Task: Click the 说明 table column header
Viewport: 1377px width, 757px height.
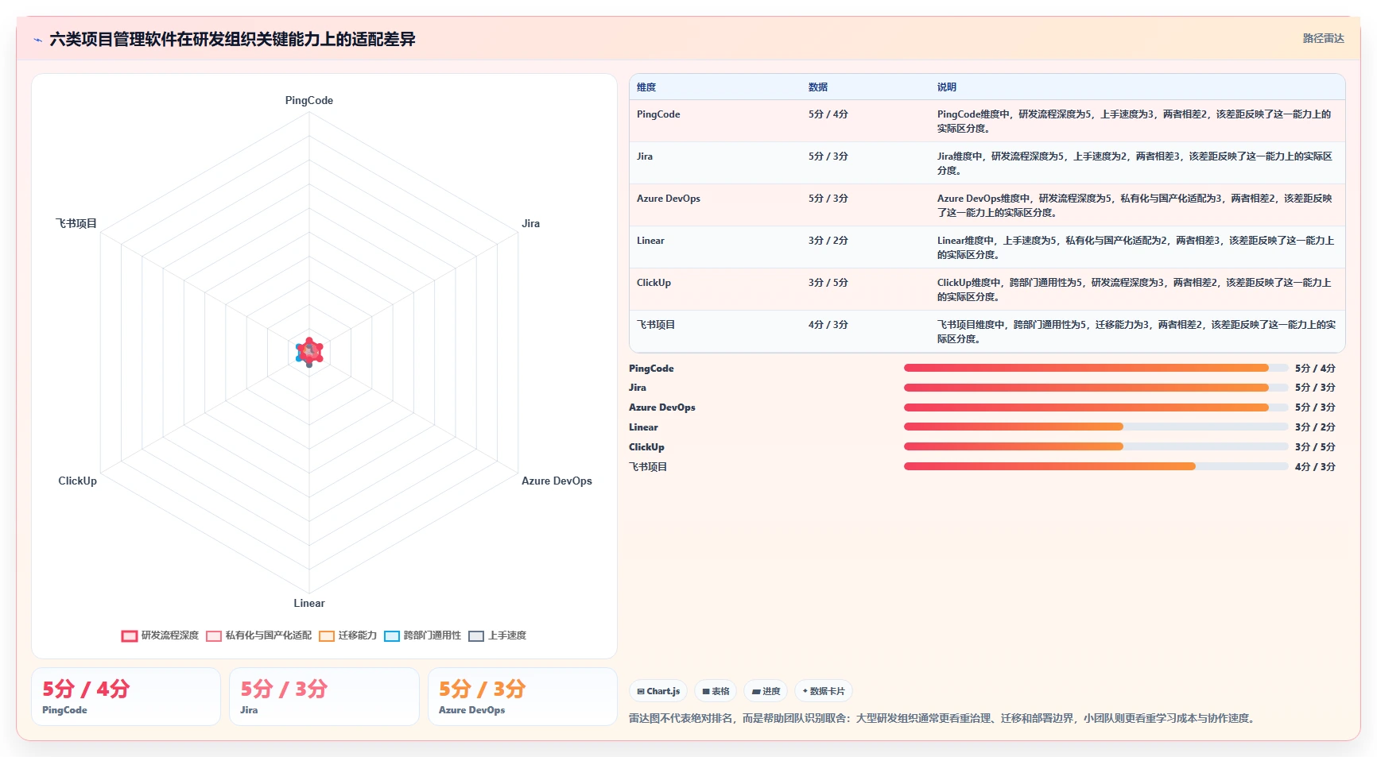Action: point(946,87)
